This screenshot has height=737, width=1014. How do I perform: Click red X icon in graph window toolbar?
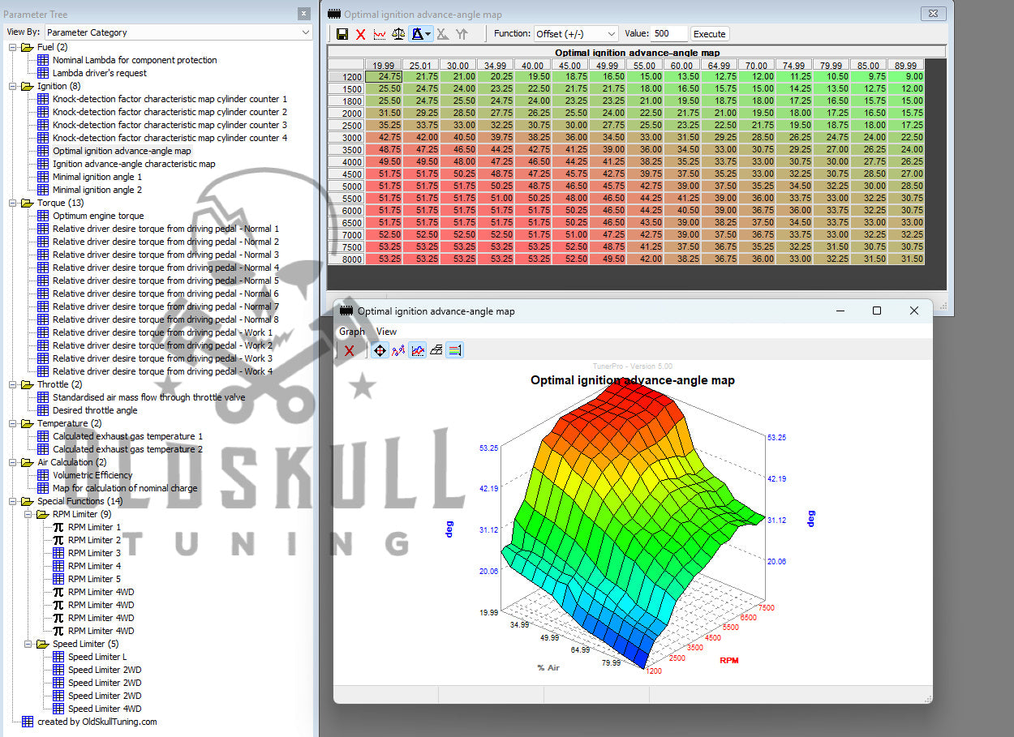pyautogui.click(x=349, y=350)
